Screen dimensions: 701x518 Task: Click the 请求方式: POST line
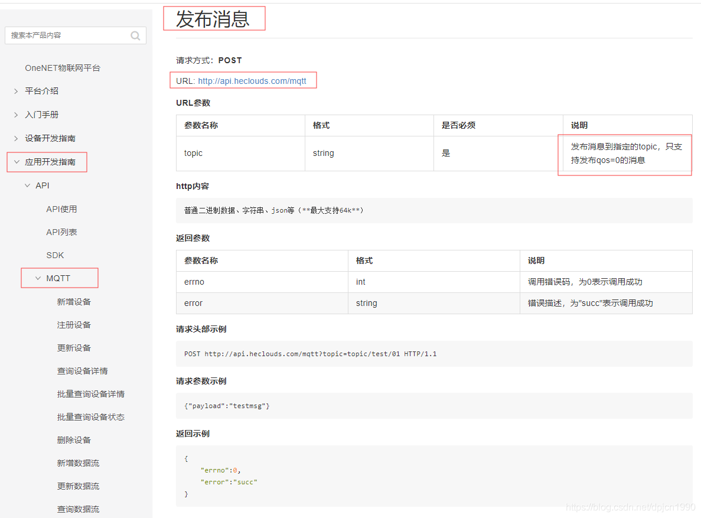pyautogui.click(x=209, y=60)
